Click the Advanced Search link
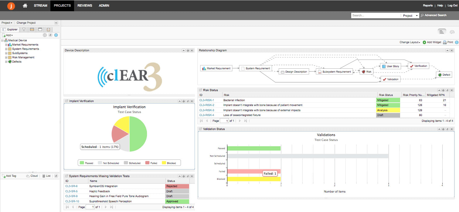This screenshot has height=212, width=459. tap(435, 15)
